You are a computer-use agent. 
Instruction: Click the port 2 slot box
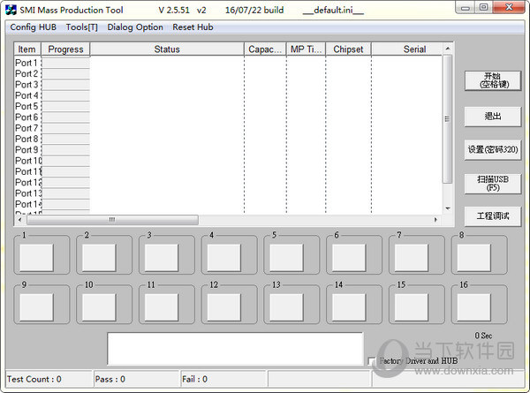(99, 258)
